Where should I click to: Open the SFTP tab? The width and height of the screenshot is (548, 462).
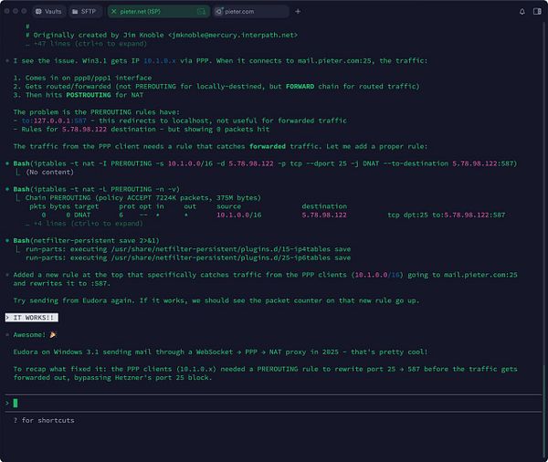[x=84, y=12]
